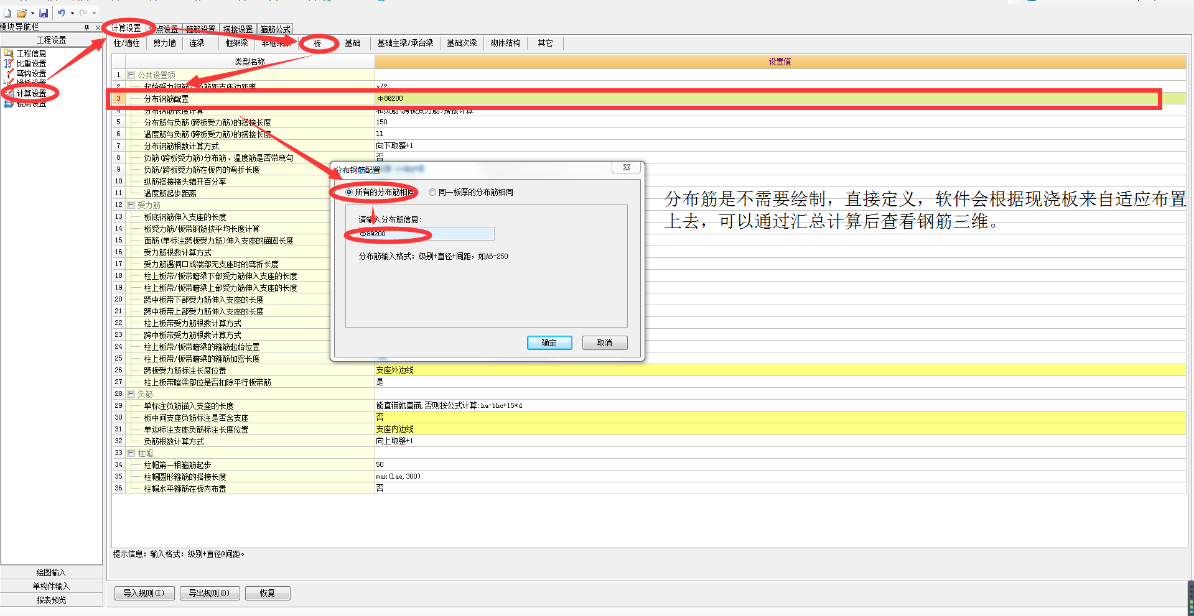This screenshot has width=1194, height=616.
Task: Click 支座外边线 value in row 26
Action: click(394, 370)
